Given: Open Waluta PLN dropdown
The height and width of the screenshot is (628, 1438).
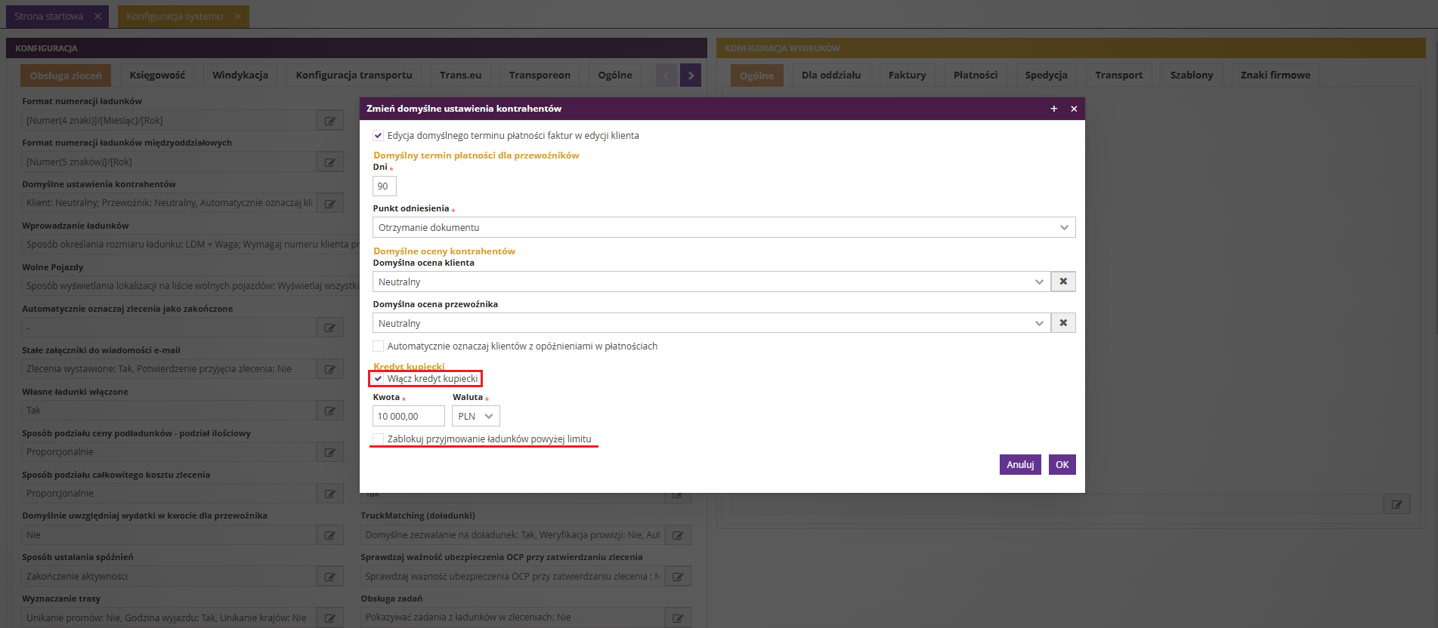Looking at the screenshot, I should pos(476,416).
